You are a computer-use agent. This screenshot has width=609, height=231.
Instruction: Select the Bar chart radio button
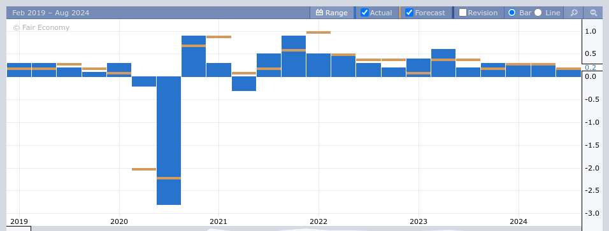point(512,13)
